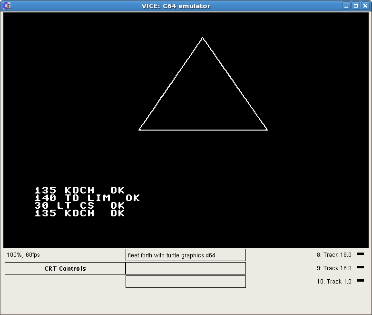Click the empty third disk image field
This screenshot has width=372, height=315.
click(x=186, y=282)
